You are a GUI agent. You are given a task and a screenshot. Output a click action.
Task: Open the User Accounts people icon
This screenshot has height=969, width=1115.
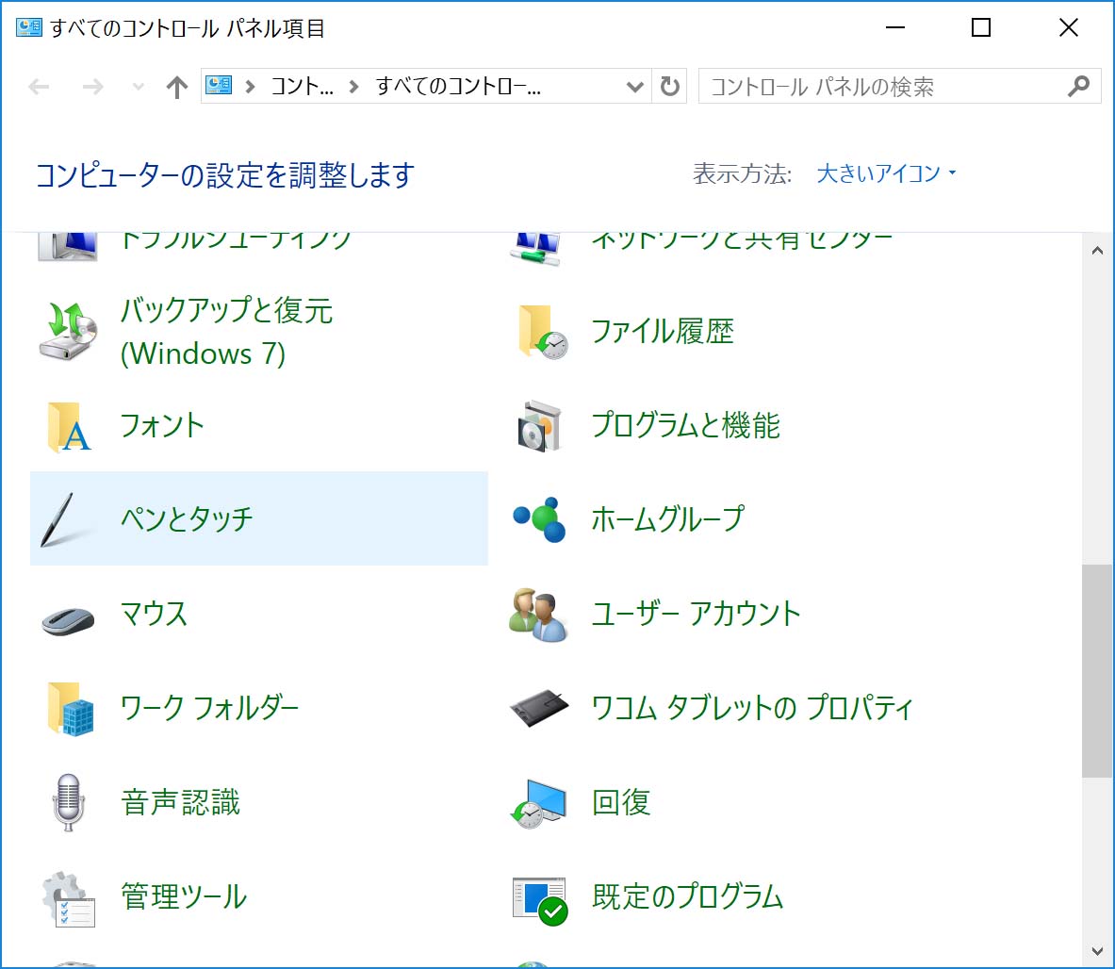(x=538, y=615)
